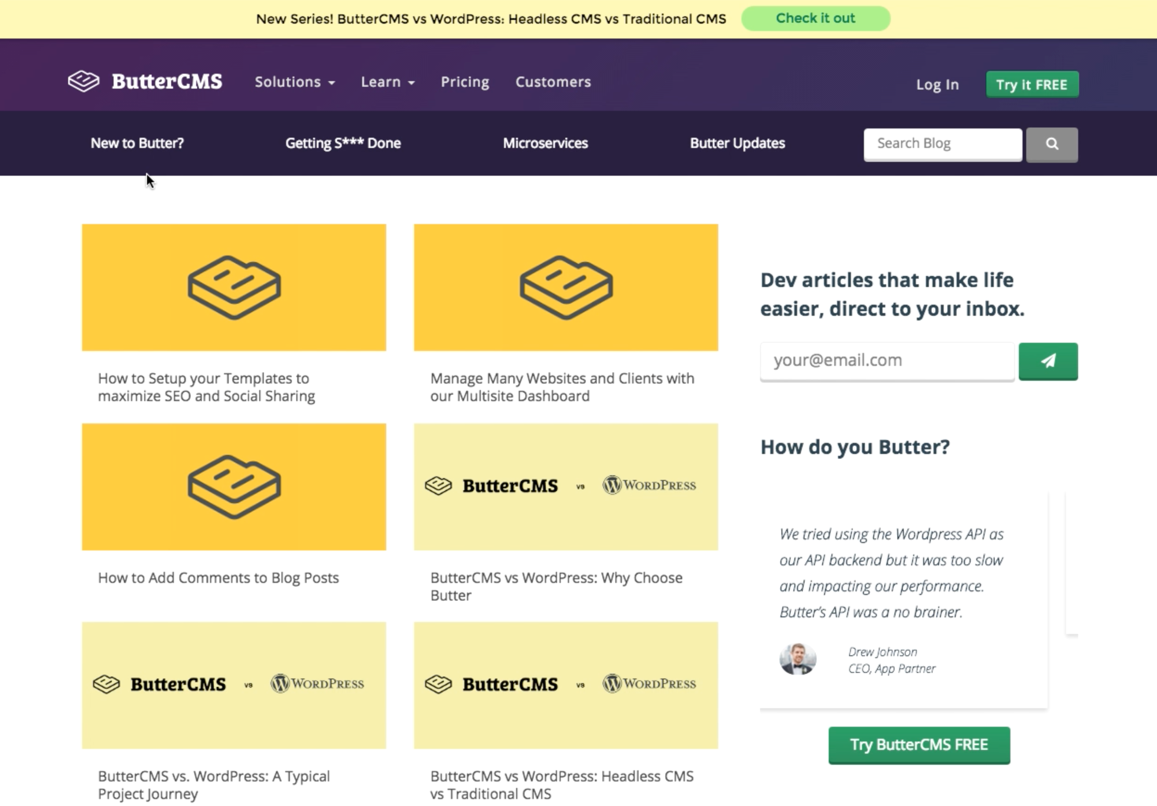Open Add Comments to Blog Posts thumbnail
This screenshot has width=1157, height=806.
pos(234,487)
